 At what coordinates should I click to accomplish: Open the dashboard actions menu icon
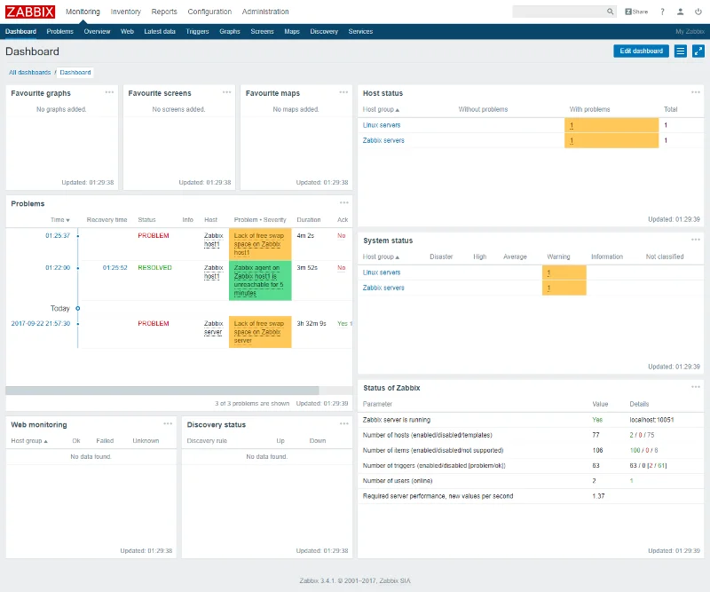pos(680,51)
